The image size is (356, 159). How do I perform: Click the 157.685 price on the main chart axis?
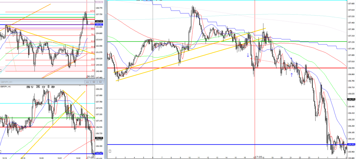point(351,4)
